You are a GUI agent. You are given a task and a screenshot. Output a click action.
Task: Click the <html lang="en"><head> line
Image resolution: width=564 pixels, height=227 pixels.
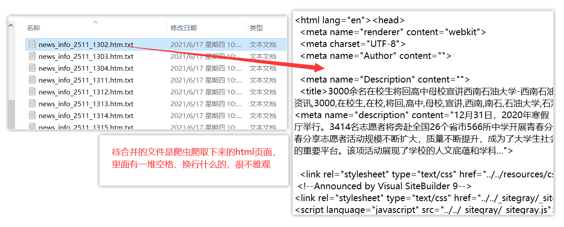click(x=350, y=20)
